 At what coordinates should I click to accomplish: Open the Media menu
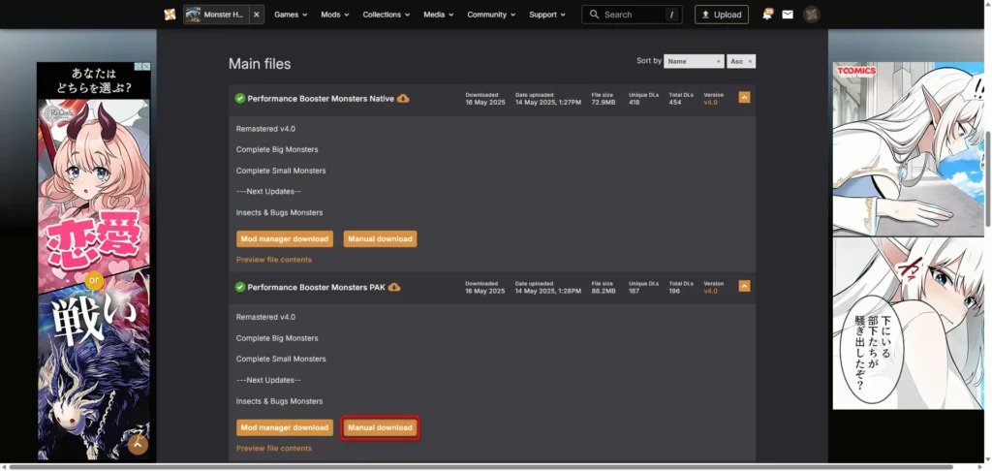click(x=439, y=15)
